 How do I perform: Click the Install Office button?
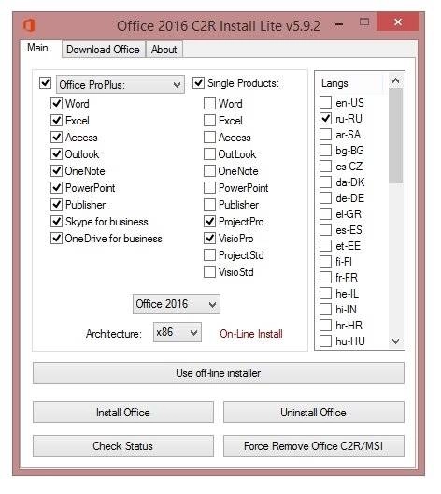pos(123,412)
